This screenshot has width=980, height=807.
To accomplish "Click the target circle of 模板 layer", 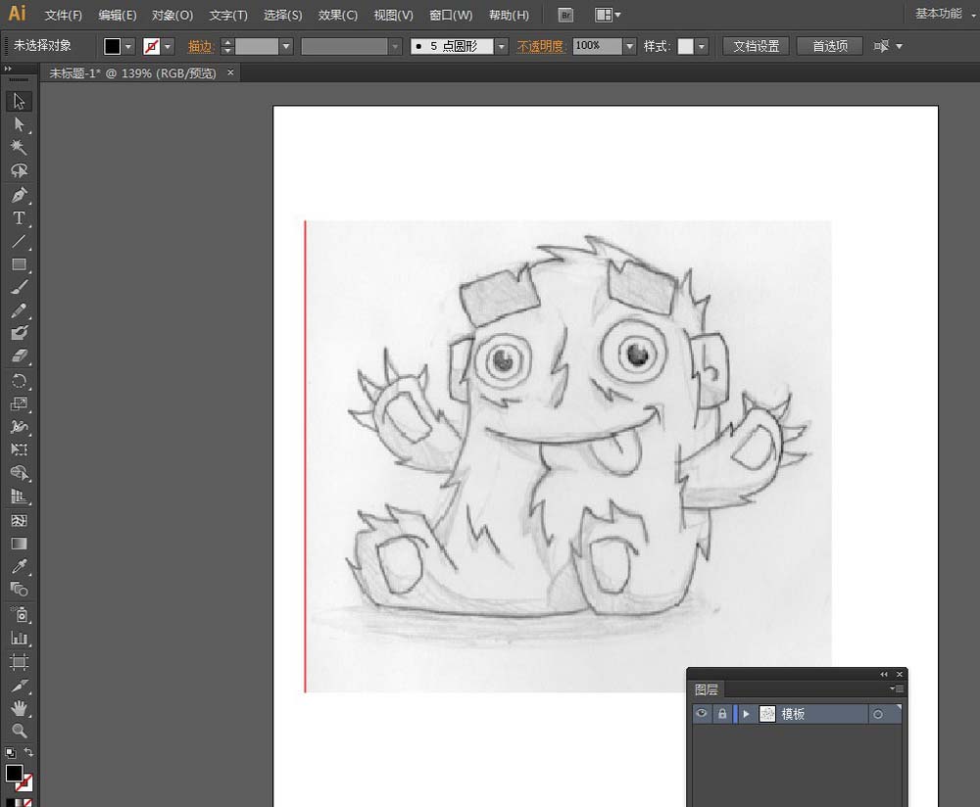I will [x=878, y=714].
